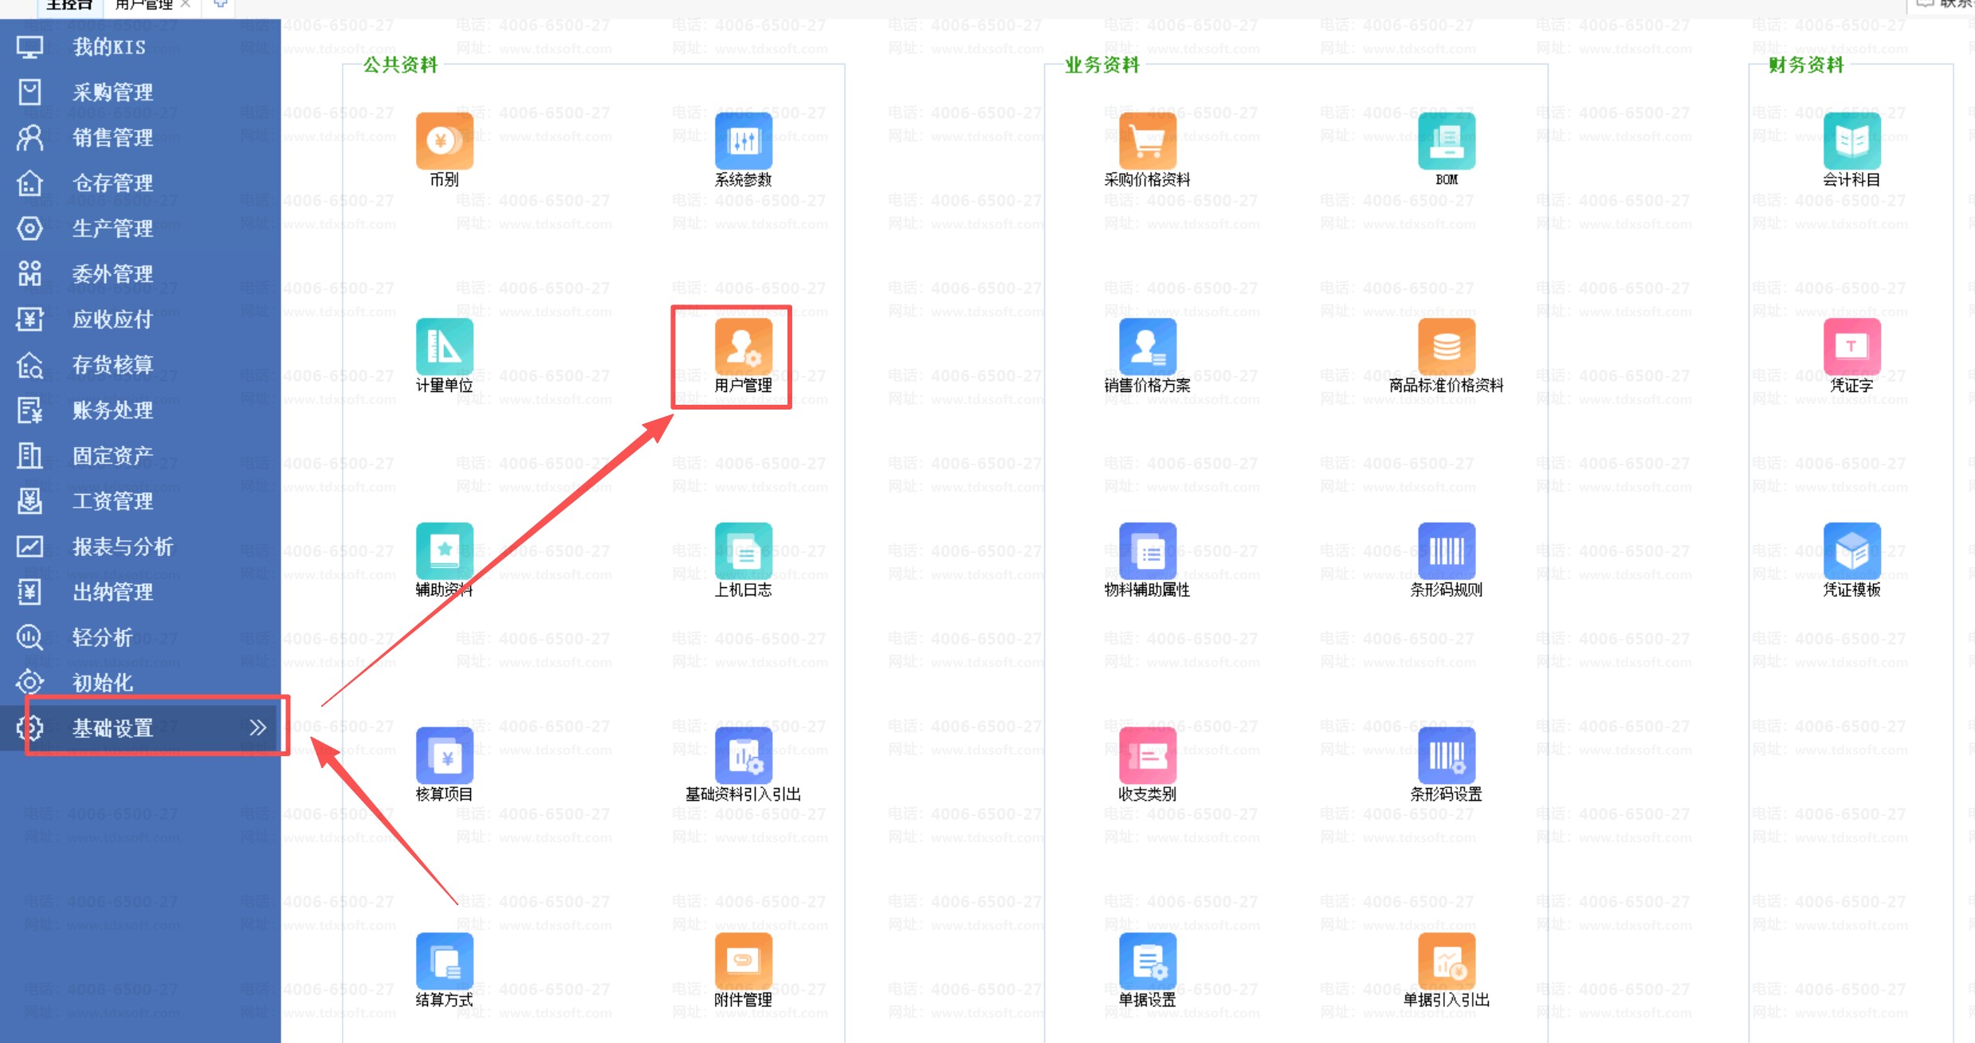Select 仓存管理 in sidebar
Screen dimensions: 1975x1043
pyautogui.click(x=140, y=183)
